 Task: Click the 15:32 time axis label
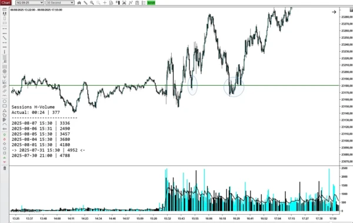(x=167, y=218)
